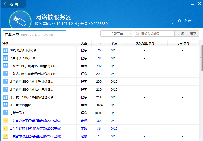
Task: Select 计价软件GBQ 4.0-投标管理模块 name
Action: point(31,97)
